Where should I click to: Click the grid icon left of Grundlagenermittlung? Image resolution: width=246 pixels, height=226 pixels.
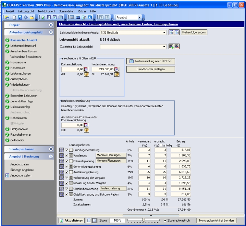point(62,150)
